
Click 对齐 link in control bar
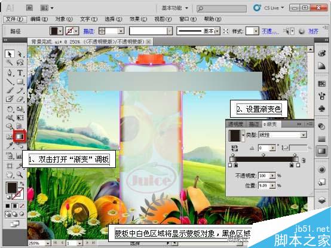[313, 31]
